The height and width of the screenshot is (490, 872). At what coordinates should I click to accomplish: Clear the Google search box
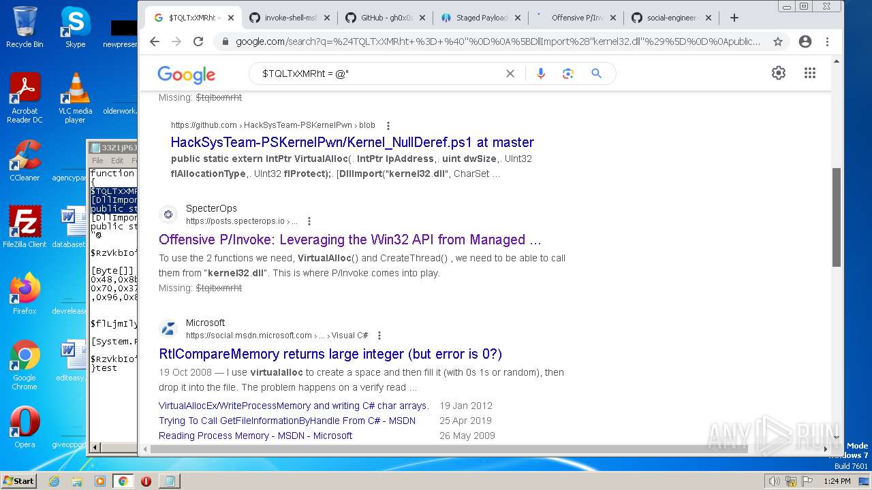click(510, 73)
